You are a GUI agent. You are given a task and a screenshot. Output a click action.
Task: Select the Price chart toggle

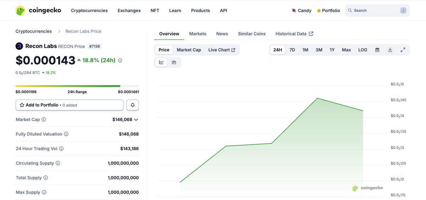coord(164,50)
